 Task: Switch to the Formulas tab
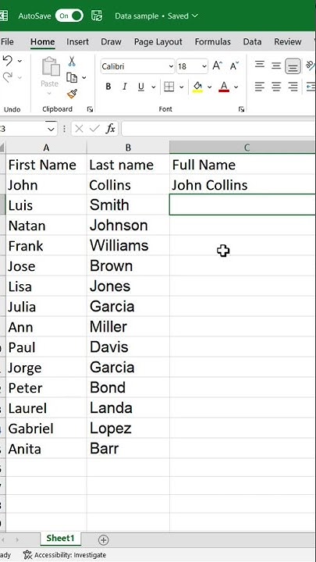tap(213, 41)
